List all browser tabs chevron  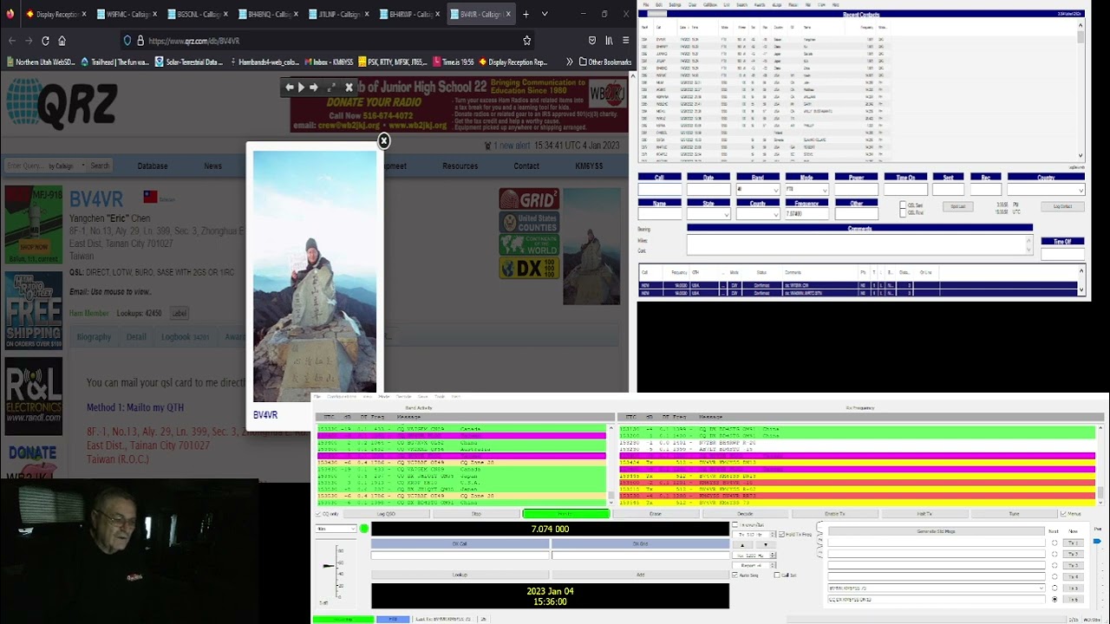pyautogui.click(x=545, y=14)
